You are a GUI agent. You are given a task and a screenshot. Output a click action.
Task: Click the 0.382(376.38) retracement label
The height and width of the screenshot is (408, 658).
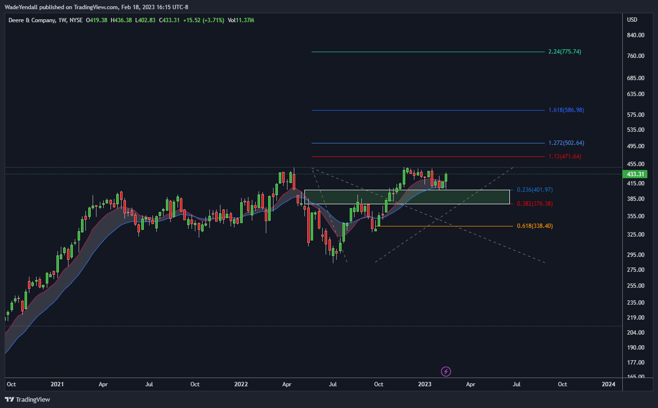[x=535, y=204]
